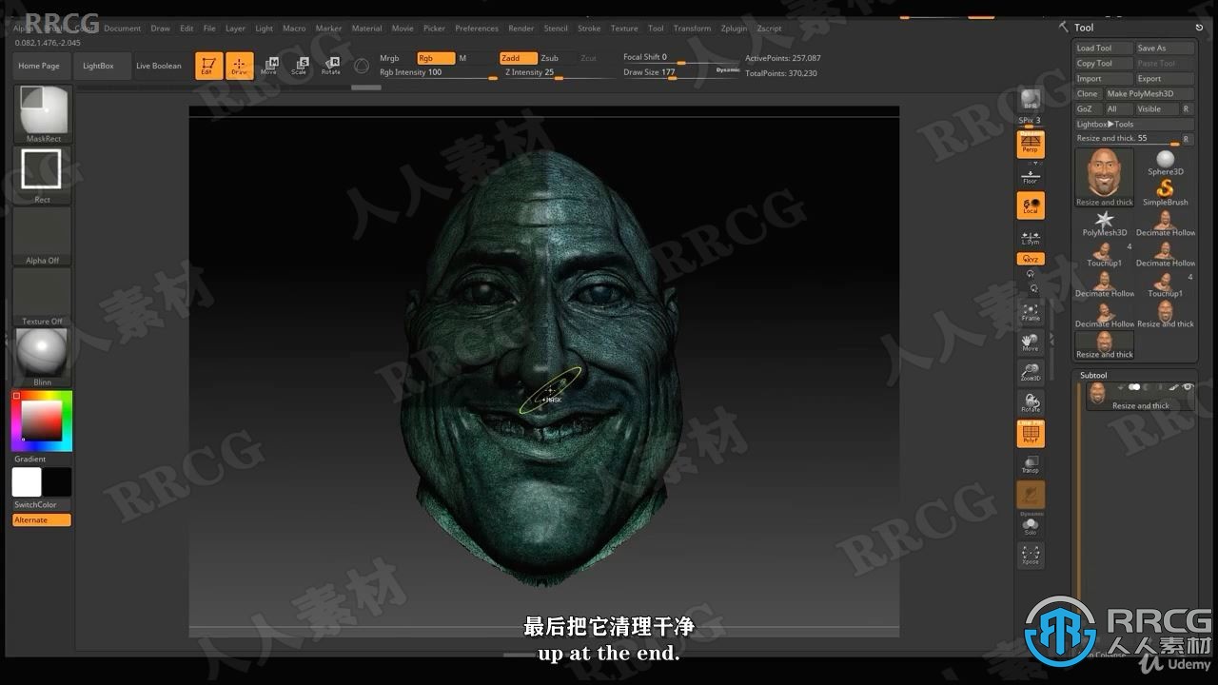The width and height of the screenshot is (1218, 685).
Task: Toggle Persp perspective view
Action: click(1030, 145)
